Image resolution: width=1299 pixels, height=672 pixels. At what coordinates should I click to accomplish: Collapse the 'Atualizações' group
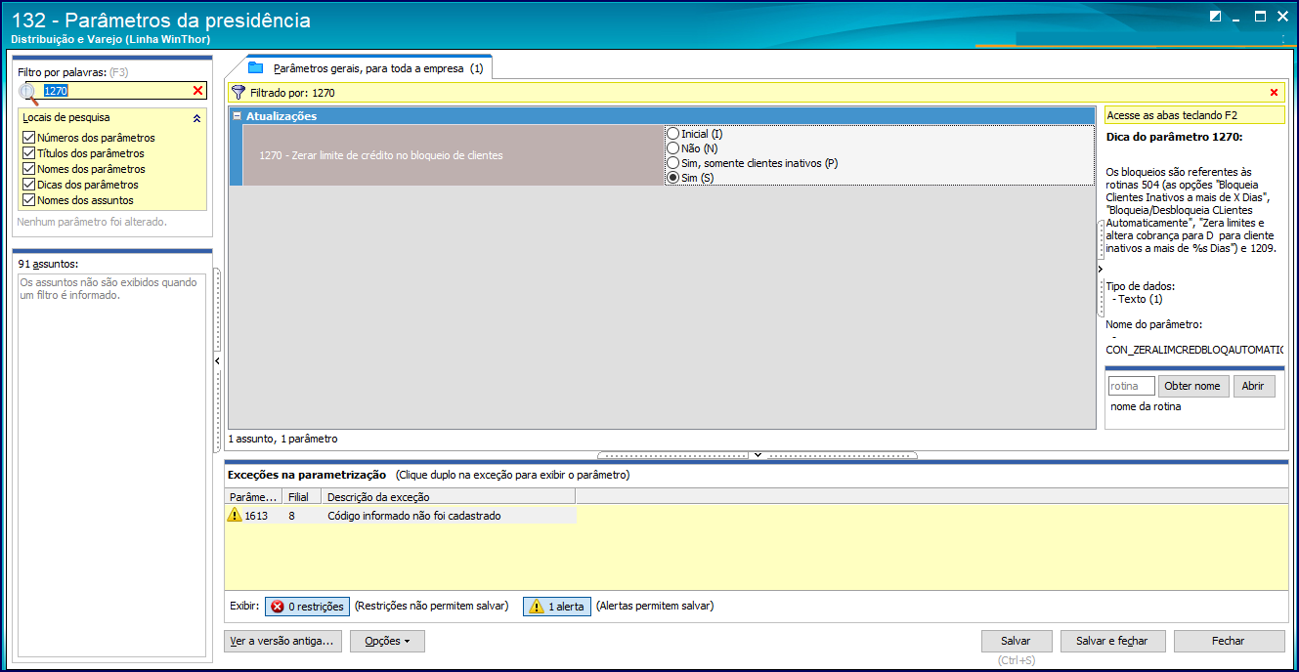[x=237, y=116]
